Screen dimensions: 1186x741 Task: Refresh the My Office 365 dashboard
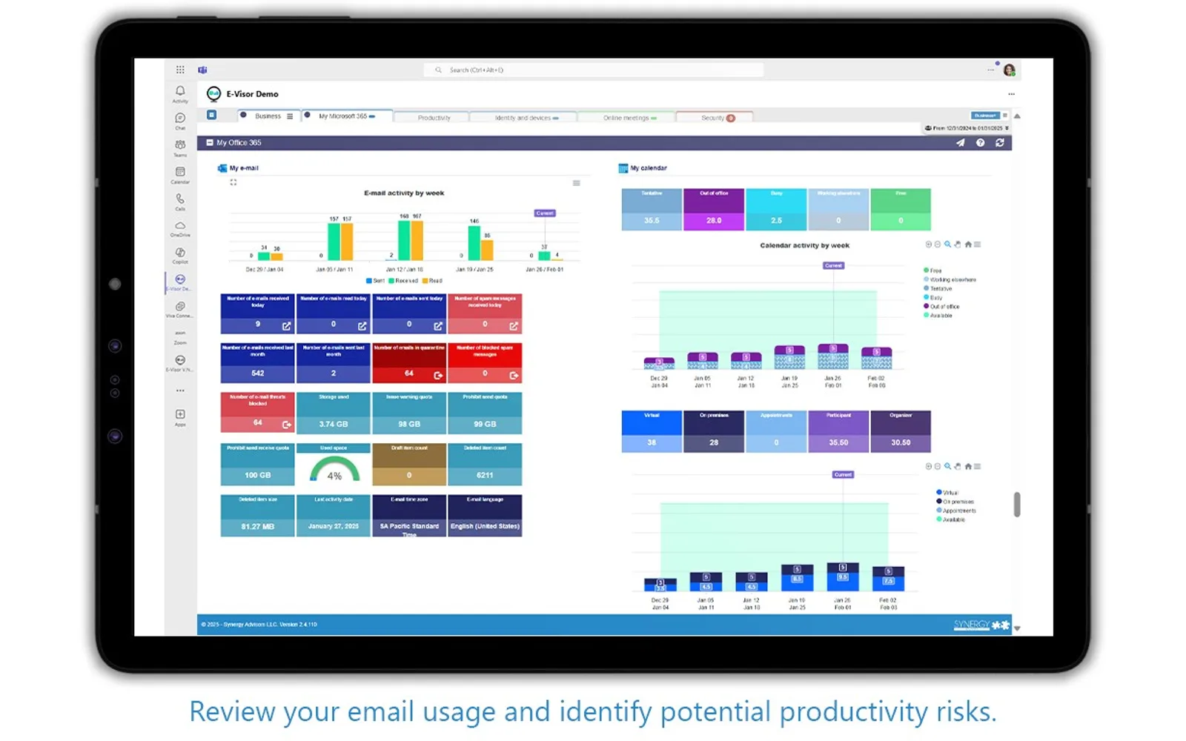[1000, 142]
